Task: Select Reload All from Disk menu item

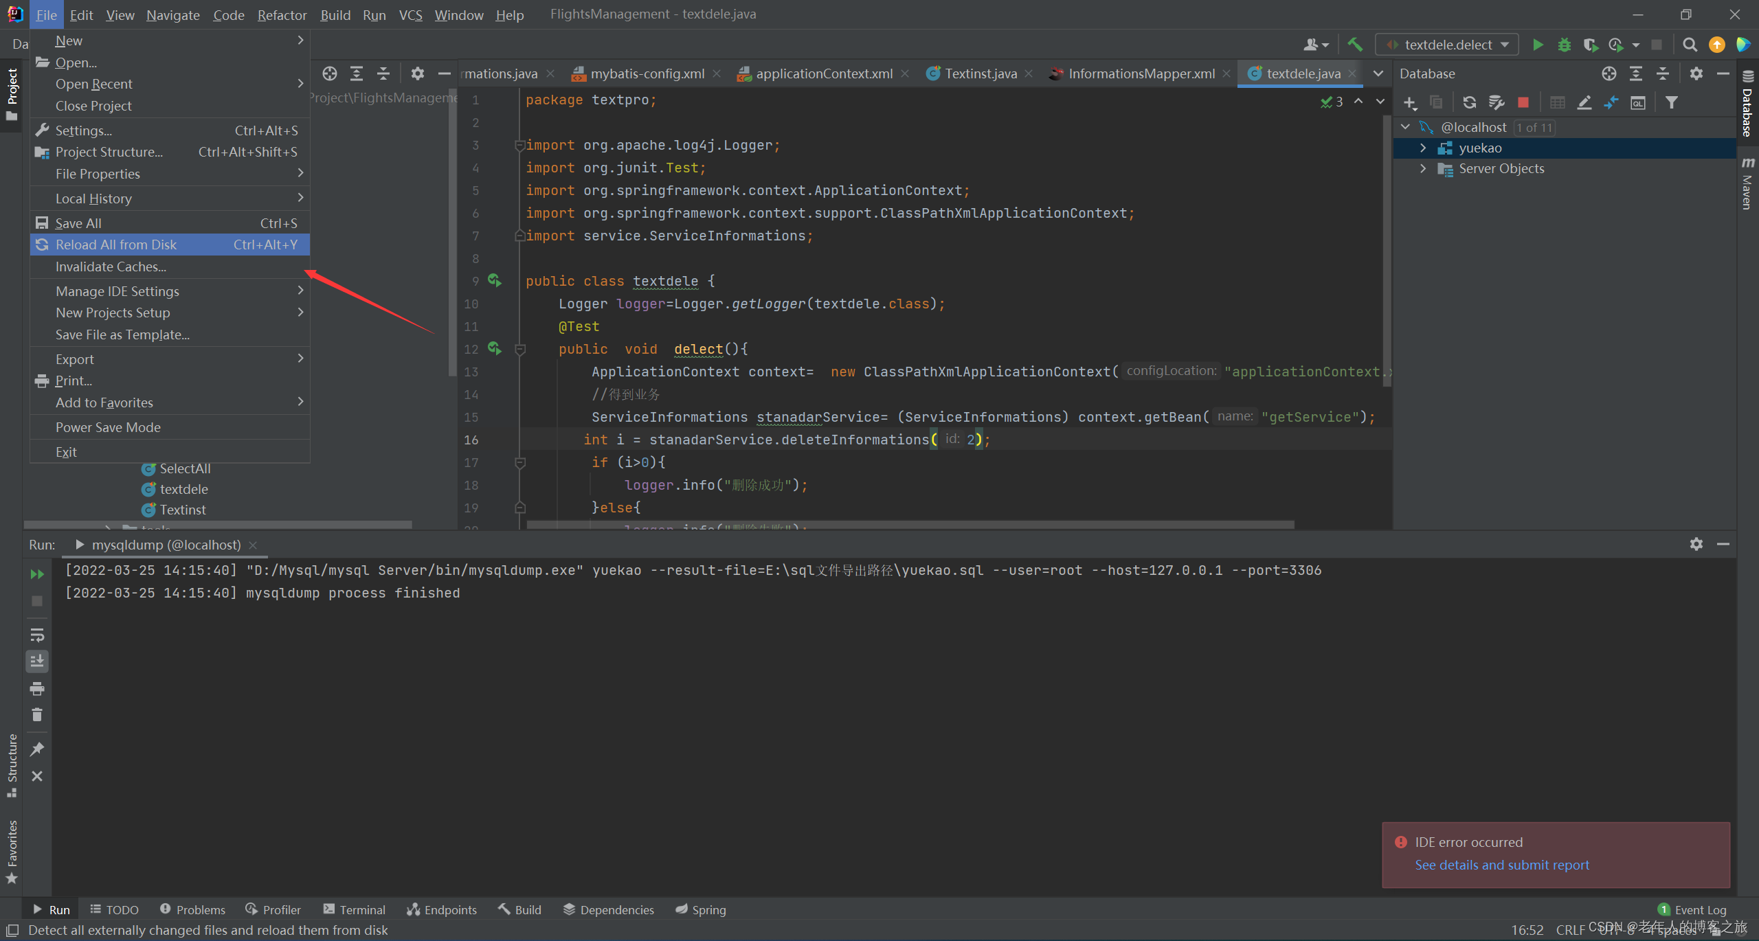Action: point(116,245)
